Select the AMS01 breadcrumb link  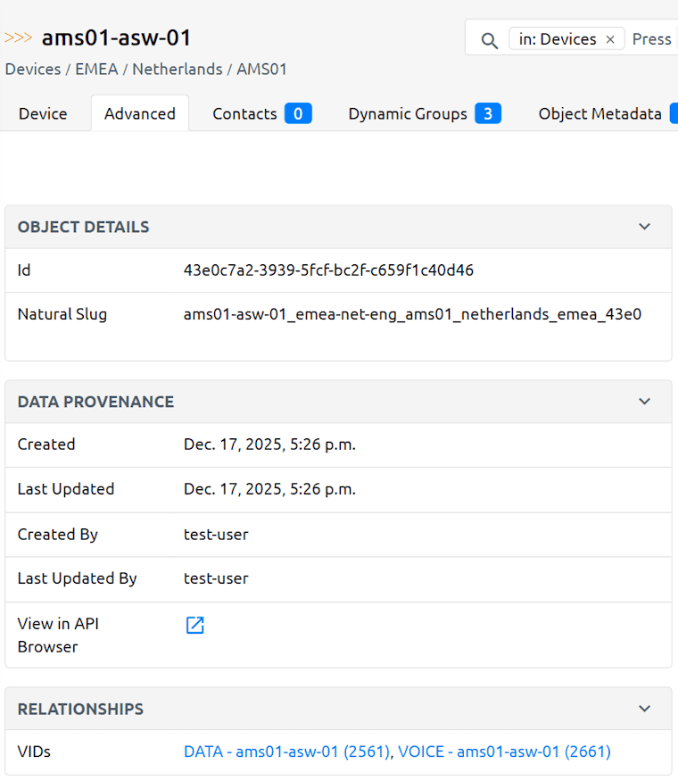(x=261, y=69)
